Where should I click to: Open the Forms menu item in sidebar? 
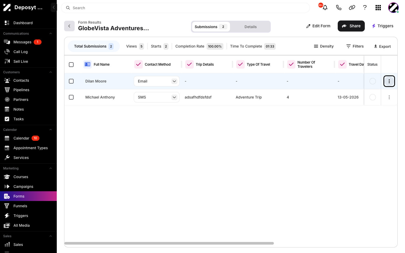(28, 196)
